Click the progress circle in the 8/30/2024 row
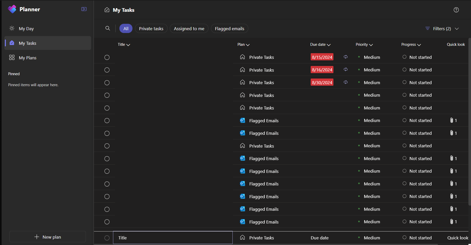Image resolution: width=471 pixels, height=245 pixels. click(404, 82)
